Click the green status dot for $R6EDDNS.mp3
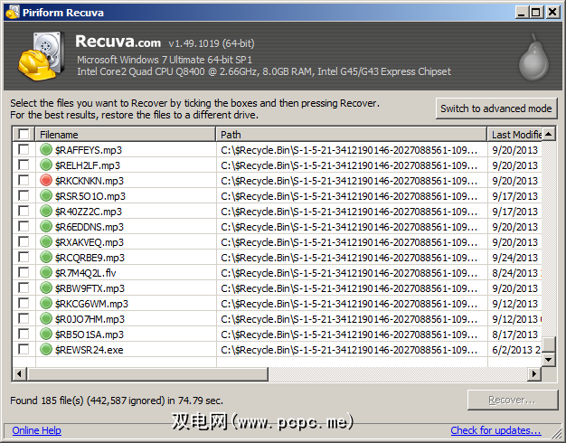Viewport: 566px width, 443px height. (x=46, y=226)
